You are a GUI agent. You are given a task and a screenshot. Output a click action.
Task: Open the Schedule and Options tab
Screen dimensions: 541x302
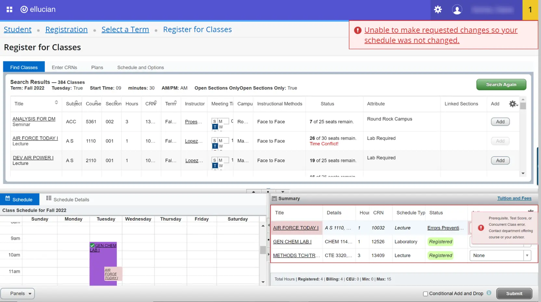(140, 67)
